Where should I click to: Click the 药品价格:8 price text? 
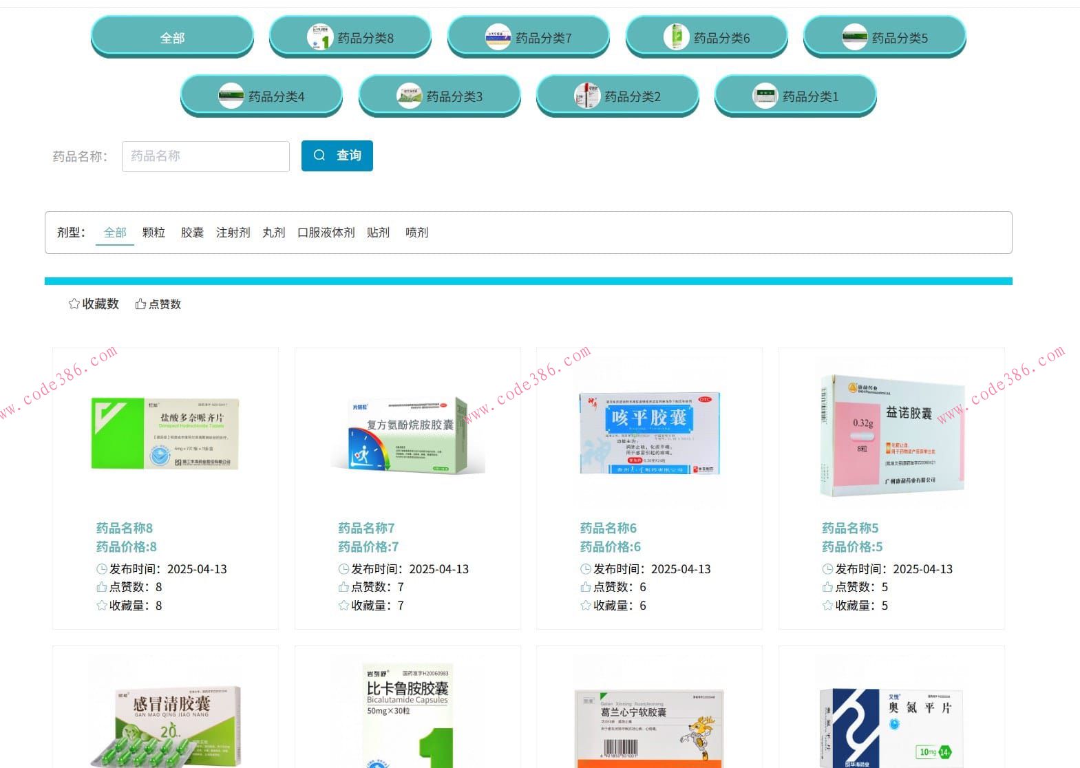127,546
